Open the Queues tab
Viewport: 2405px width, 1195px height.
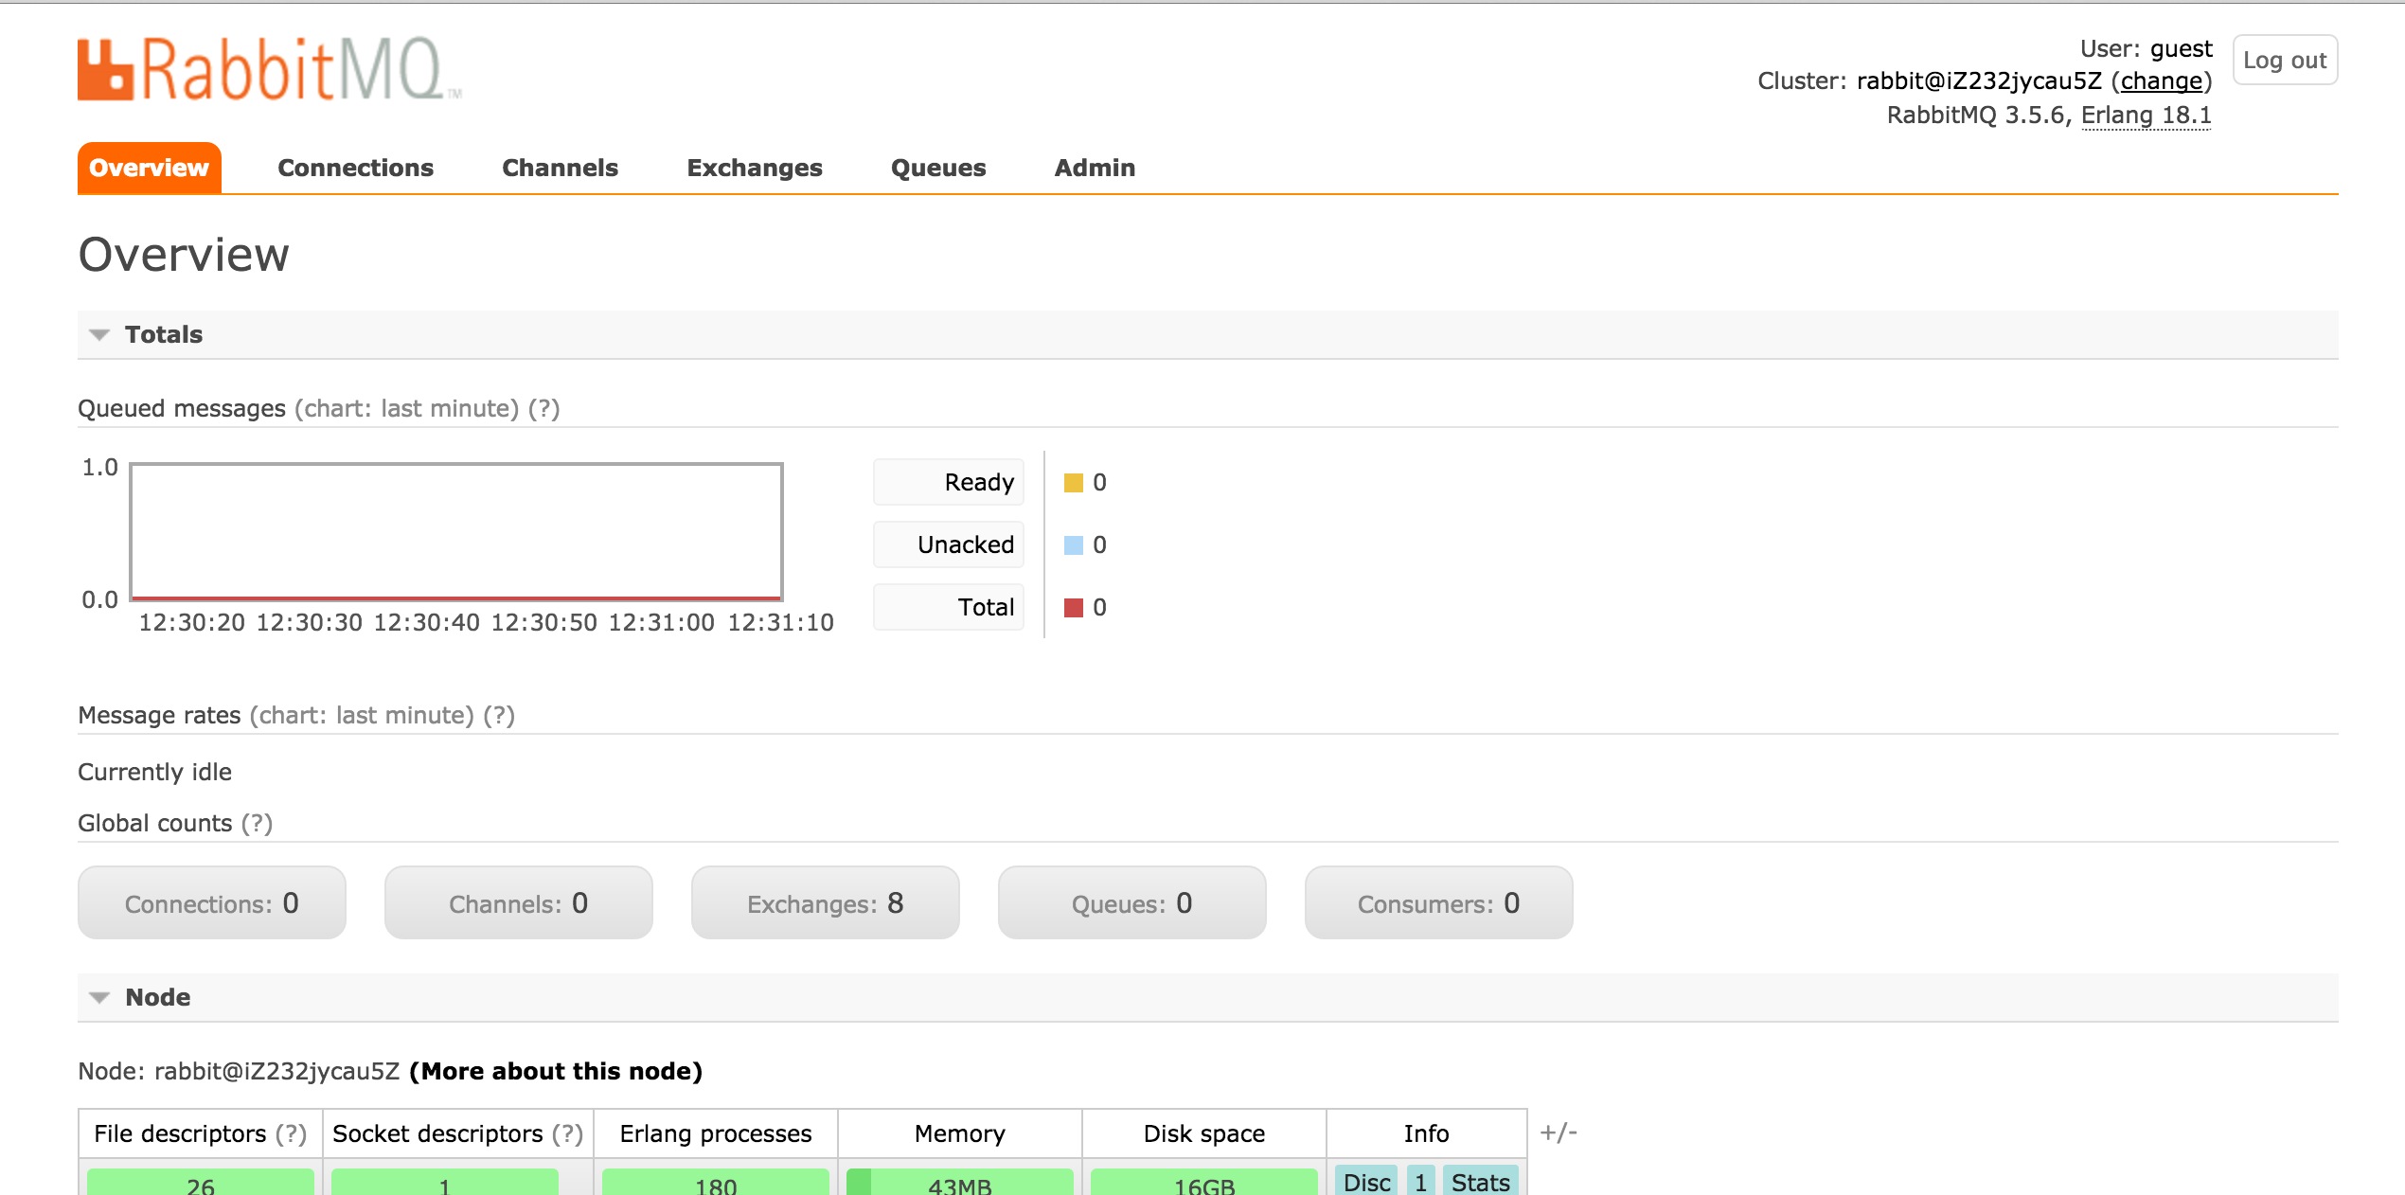938,168
